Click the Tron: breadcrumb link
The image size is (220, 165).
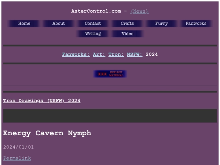point(116,55)
